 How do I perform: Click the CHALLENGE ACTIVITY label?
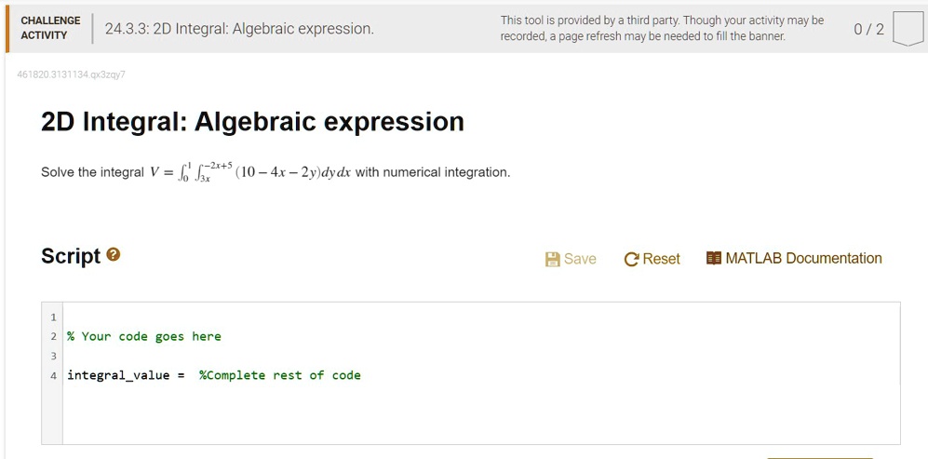pos(50,28)
